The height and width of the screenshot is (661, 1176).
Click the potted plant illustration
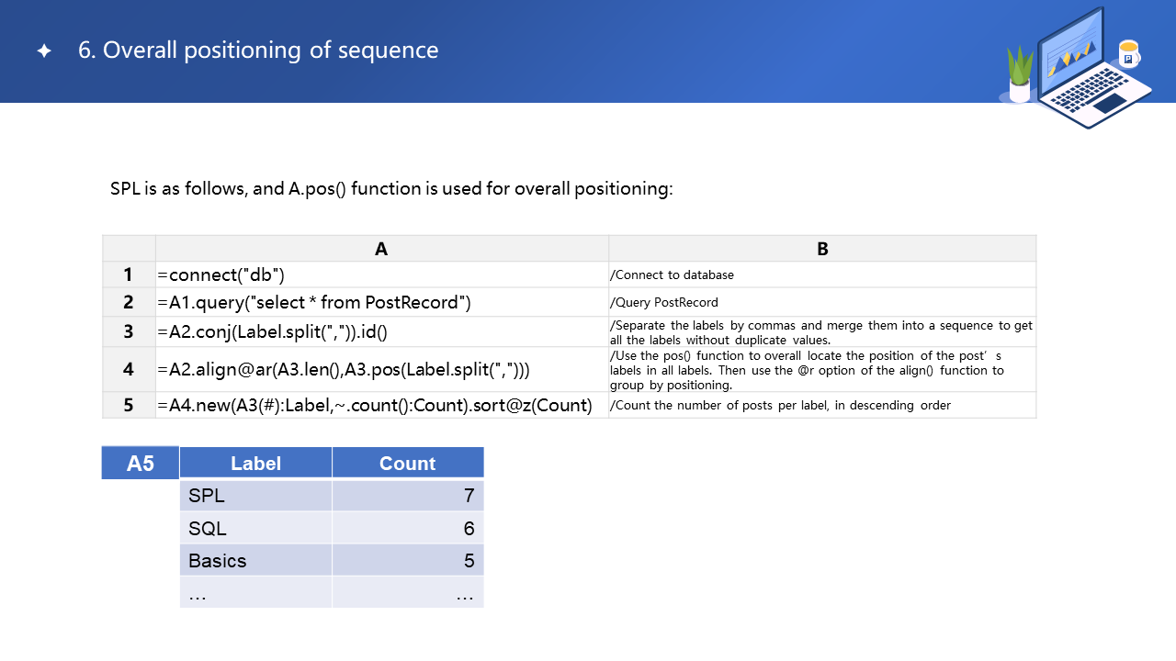pyautogui.click(x=1020, y=75)
